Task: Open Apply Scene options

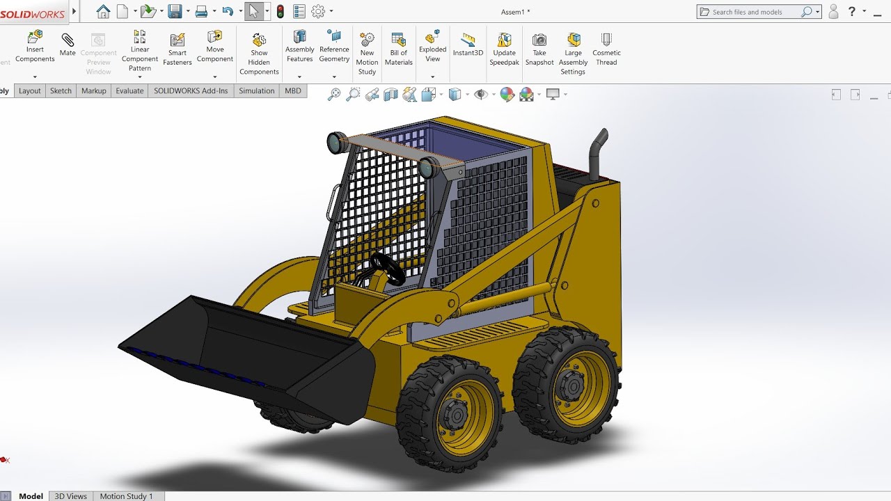Action: click(526, 95)
